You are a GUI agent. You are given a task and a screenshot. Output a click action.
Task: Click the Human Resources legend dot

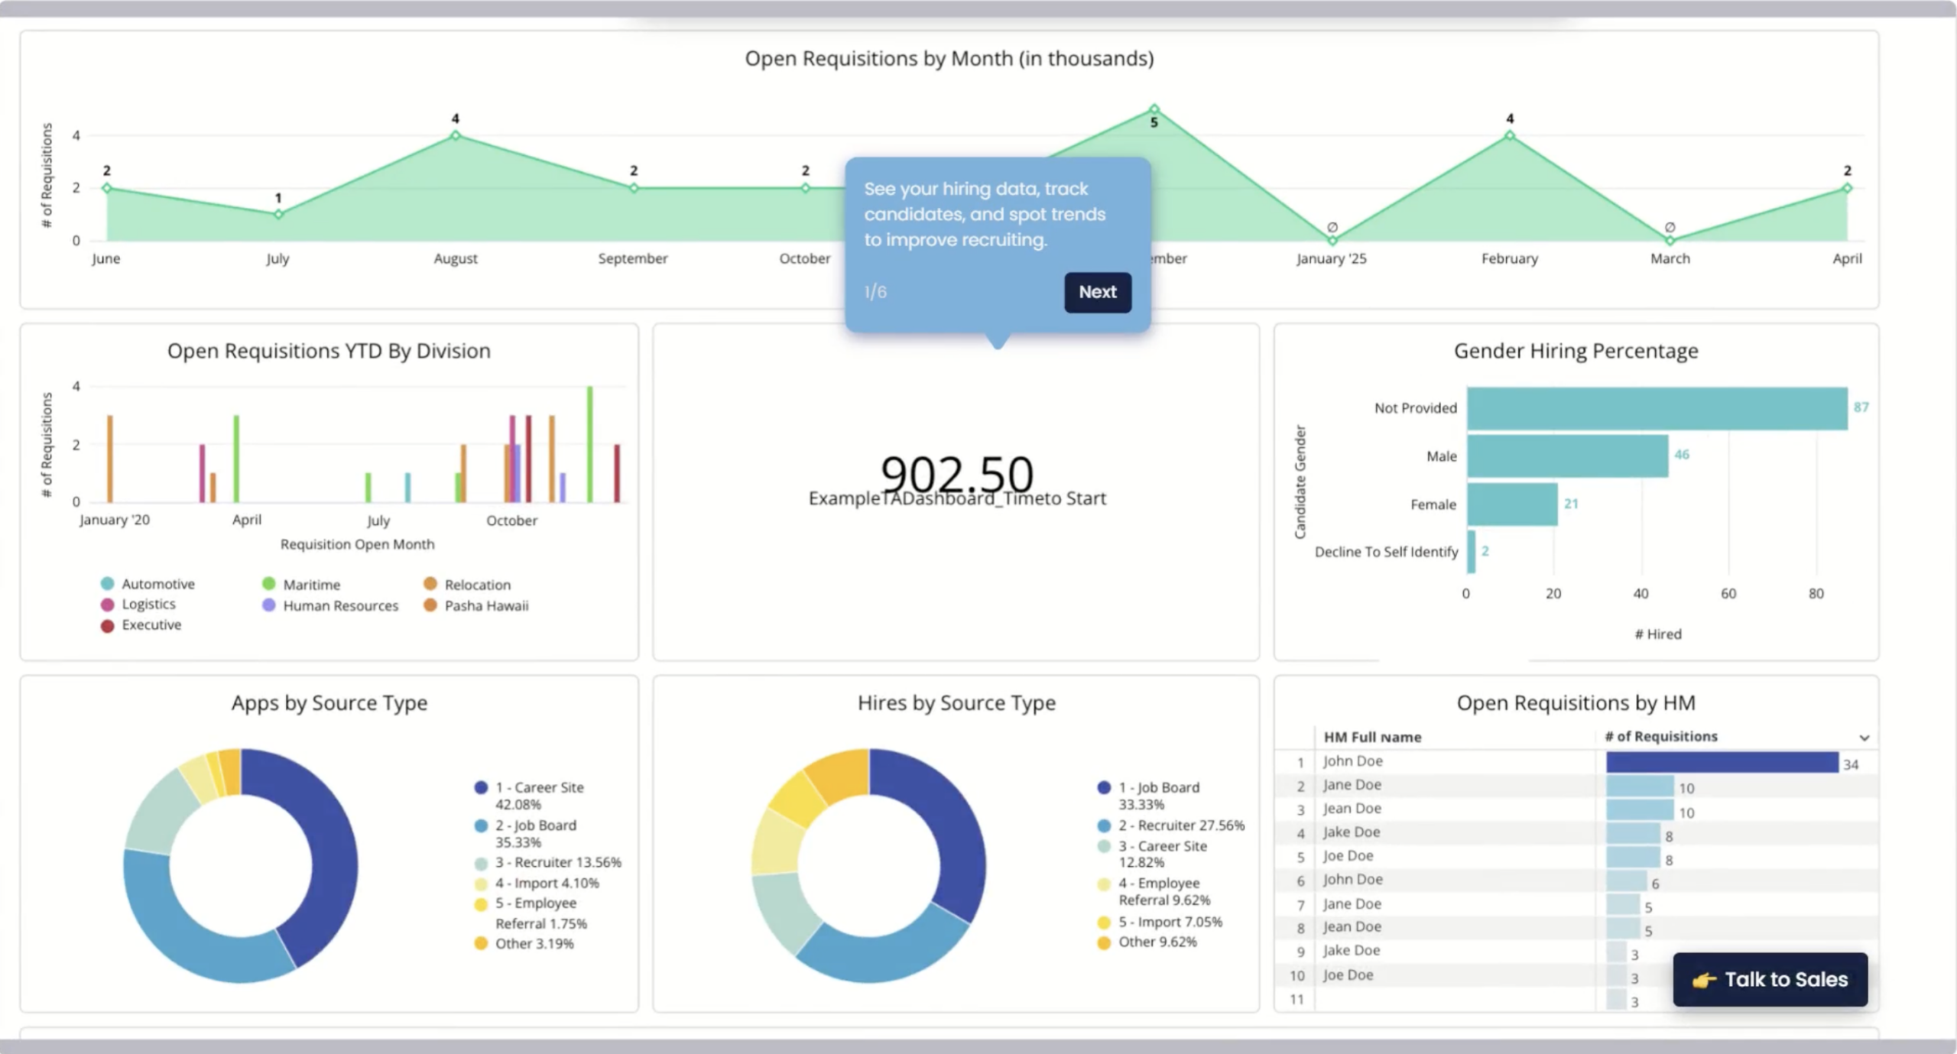(x=268, y=605)
